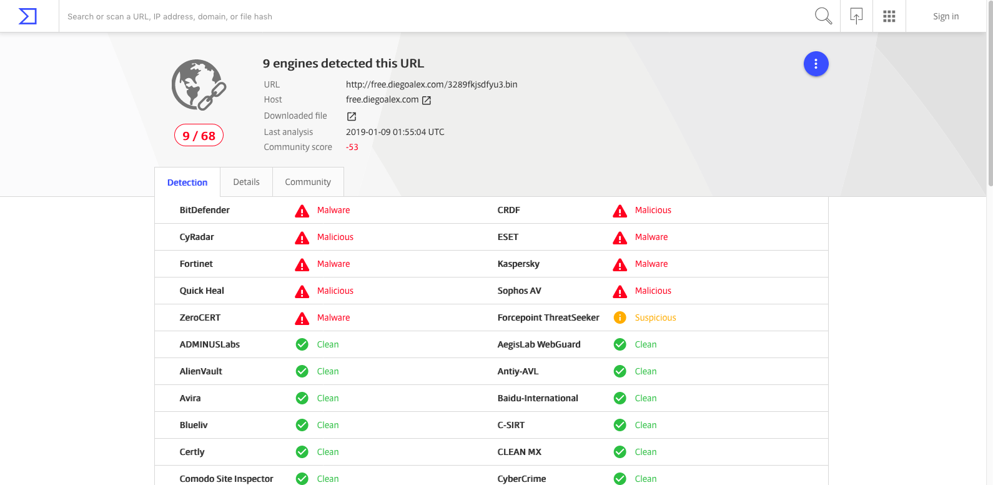Click the red warning icon for BitDefender
The width and height of the screenshot is (993, 485).
click(302, 211)
